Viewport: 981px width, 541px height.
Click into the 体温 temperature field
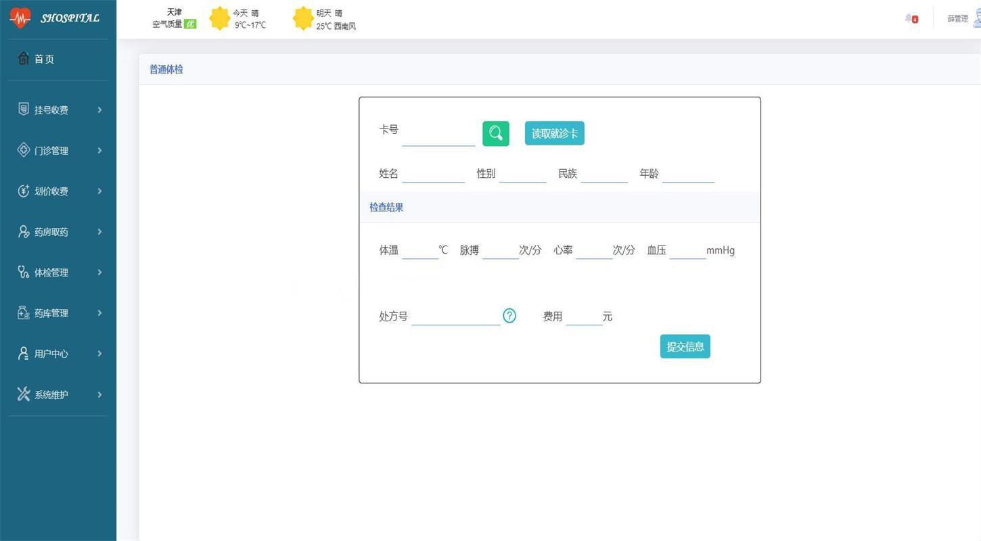[x=420, y=250]
